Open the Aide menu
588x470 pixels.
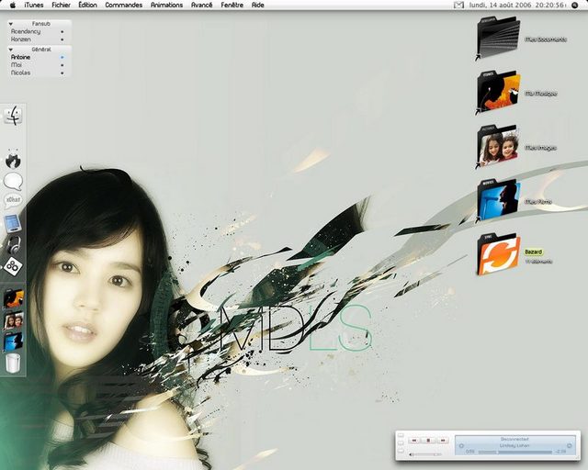257,5
